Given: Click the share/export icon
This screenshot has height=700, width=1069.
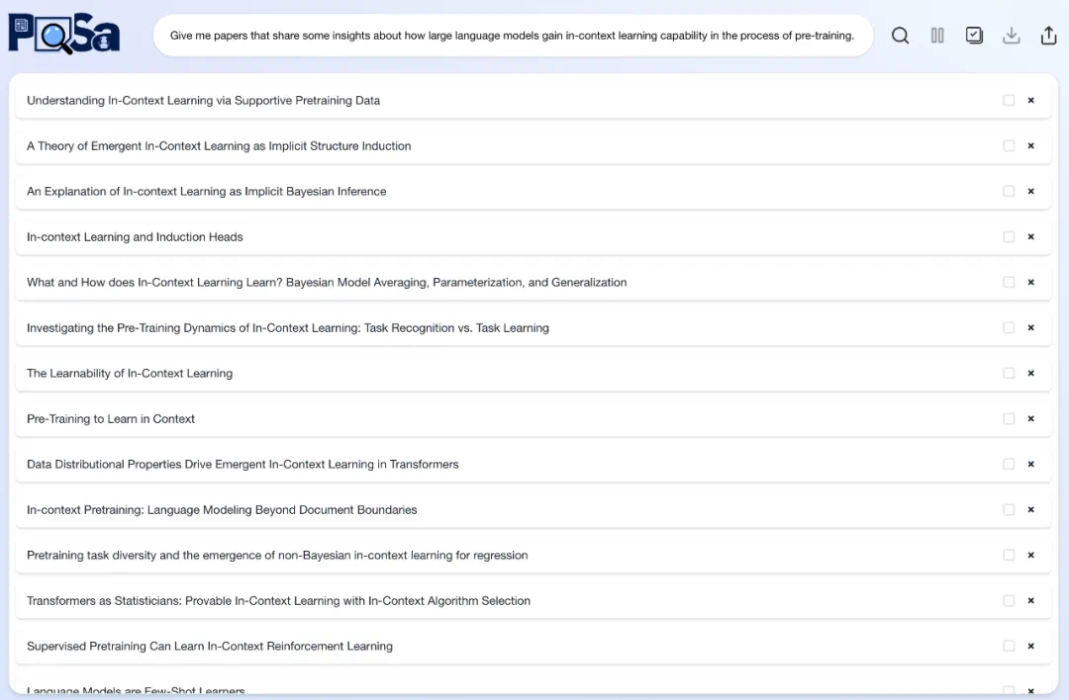Looking at the screenshot, I should point(1048,36).
